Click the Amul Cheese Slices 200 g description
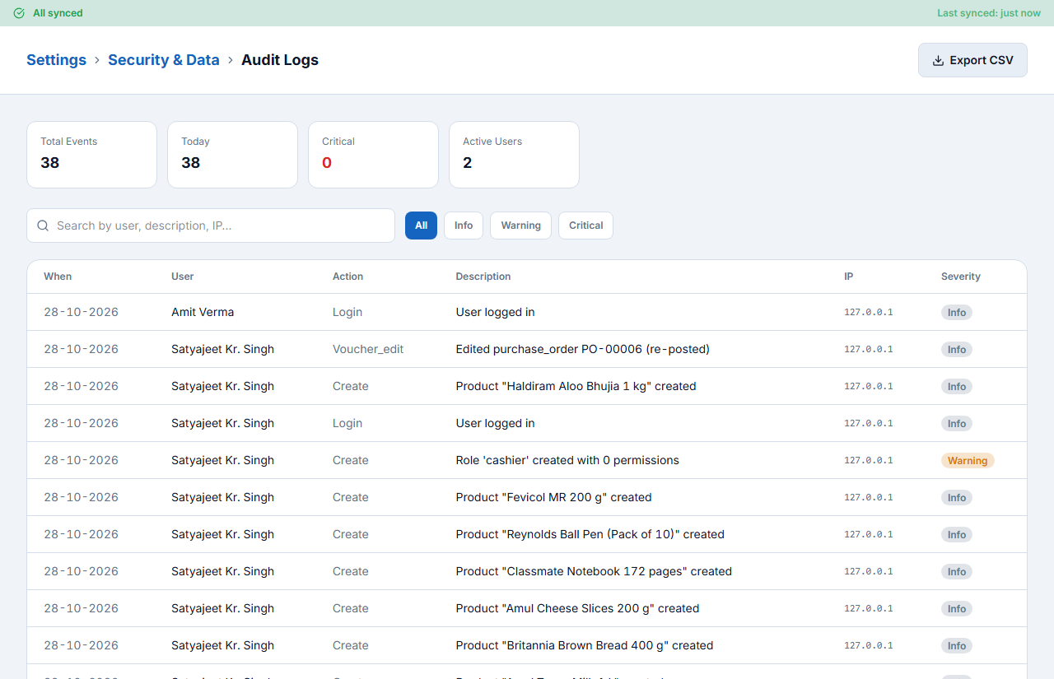This screenshot has height=679, width=1054. coord(578,608)
